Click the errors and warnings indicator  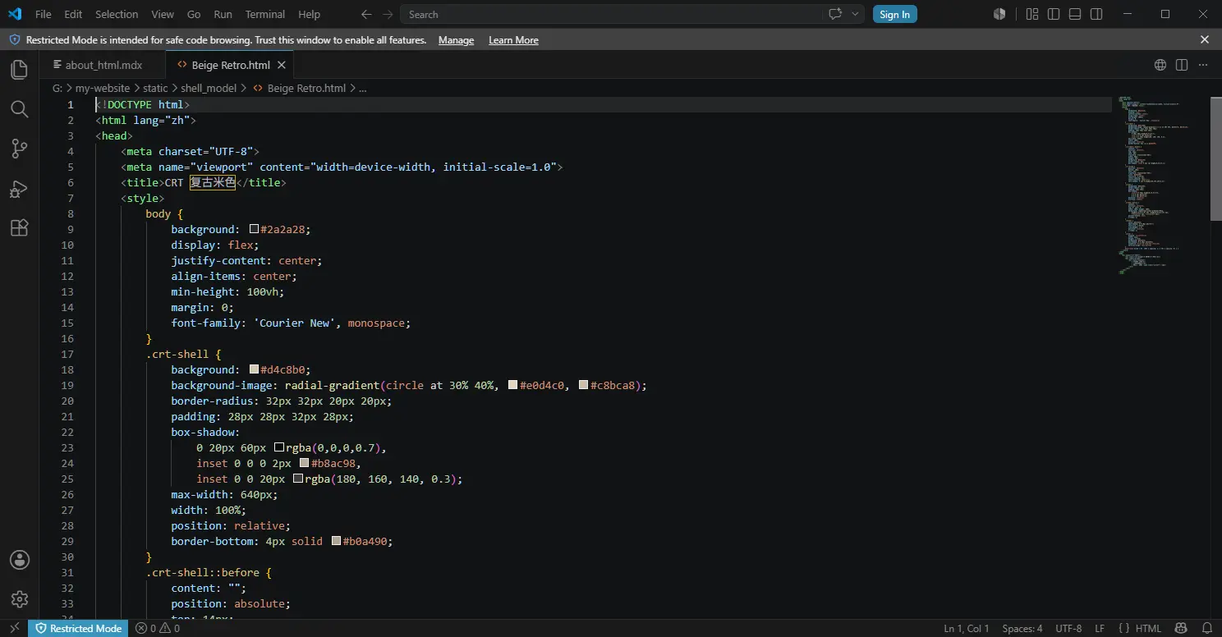157,628
